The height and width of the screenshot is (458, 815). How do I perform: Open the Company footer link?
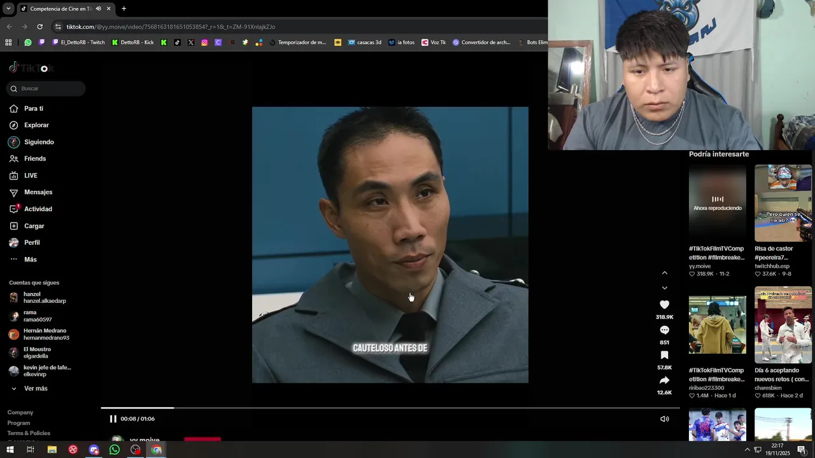point(20,413)
